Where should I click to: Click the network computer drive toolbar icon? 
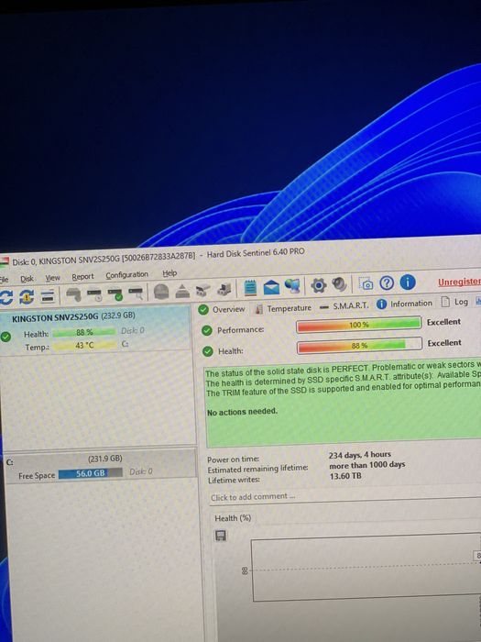224,290
